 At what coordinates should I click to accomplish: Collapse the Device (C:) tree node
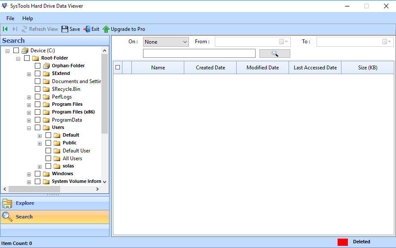coord(8,51)
